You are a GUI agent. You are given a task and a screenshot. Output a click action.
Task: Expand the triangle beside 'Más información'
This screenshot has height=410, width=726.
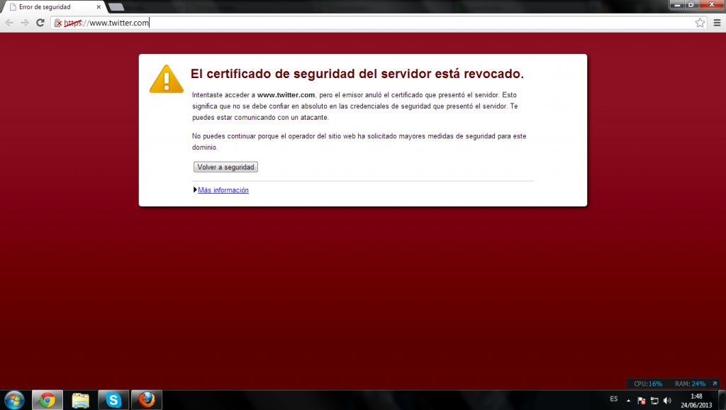[x=195, y=190]
